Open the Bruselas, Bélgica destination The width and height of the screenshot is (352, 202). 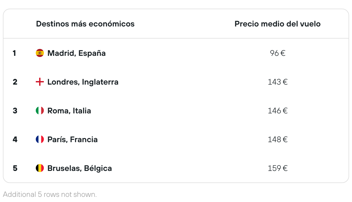pyautogui.click(x=80, y=168)
